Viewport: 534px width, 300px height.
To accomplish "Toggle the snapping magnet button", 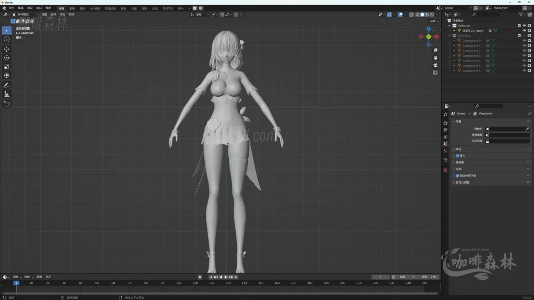I will pos(222,15).
